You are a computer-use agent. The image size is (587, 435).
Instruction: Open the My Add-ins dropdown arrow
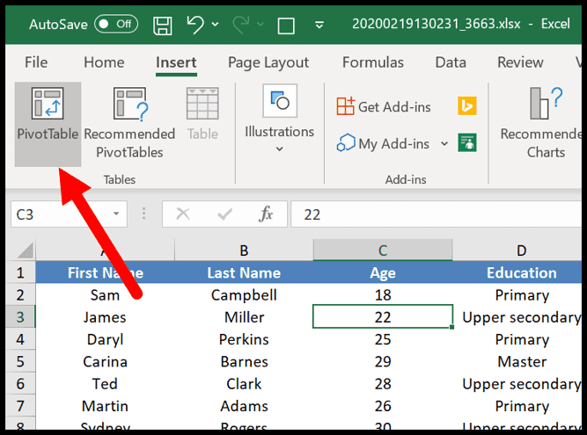click(444, 143)
